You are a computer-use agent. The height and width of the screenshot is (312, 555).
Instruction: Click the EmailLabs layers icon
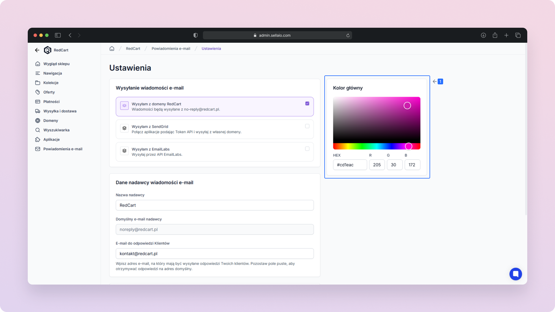click(x=124, y=151)
